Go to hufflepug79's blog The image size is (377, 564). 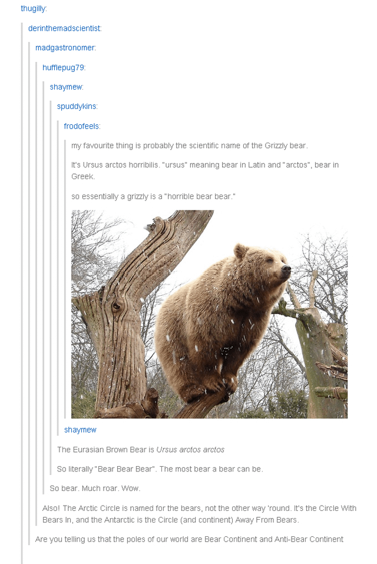coord(64,68)
